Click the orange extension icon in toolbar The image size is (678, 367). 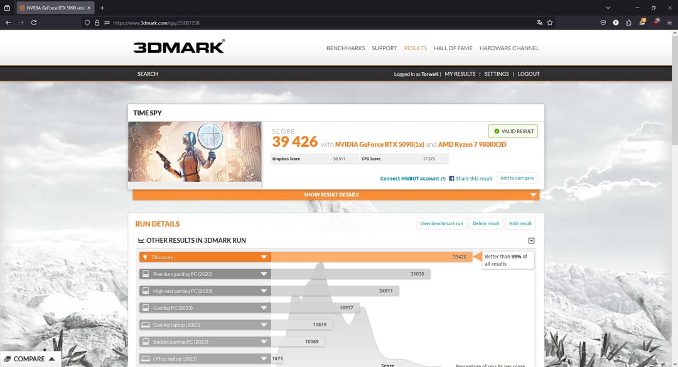(643, 21)
